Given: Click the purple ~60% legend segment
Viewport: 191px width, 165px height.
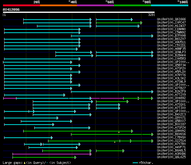Looking at the screenshot, I should 95,5.
